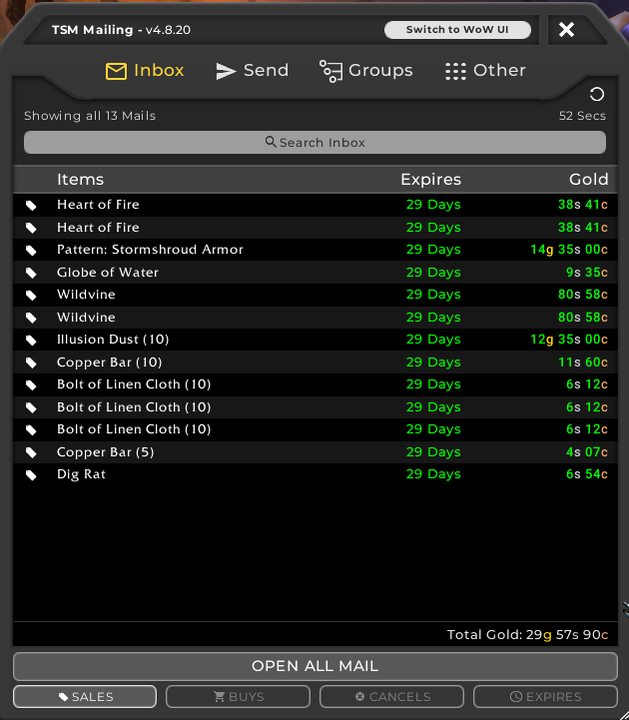Toggle the CANCELS mail filter

[392, 697]
